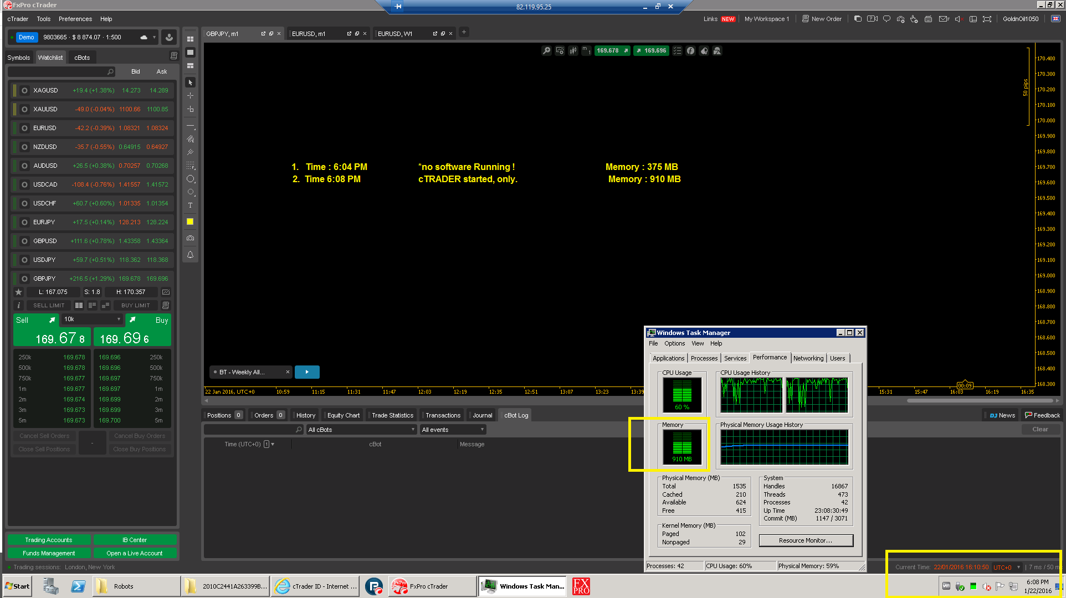Screen dimensions: 1066x598
Task: Select the Andrews pitchfork drawing tool
Action: [x=190, y=152]
